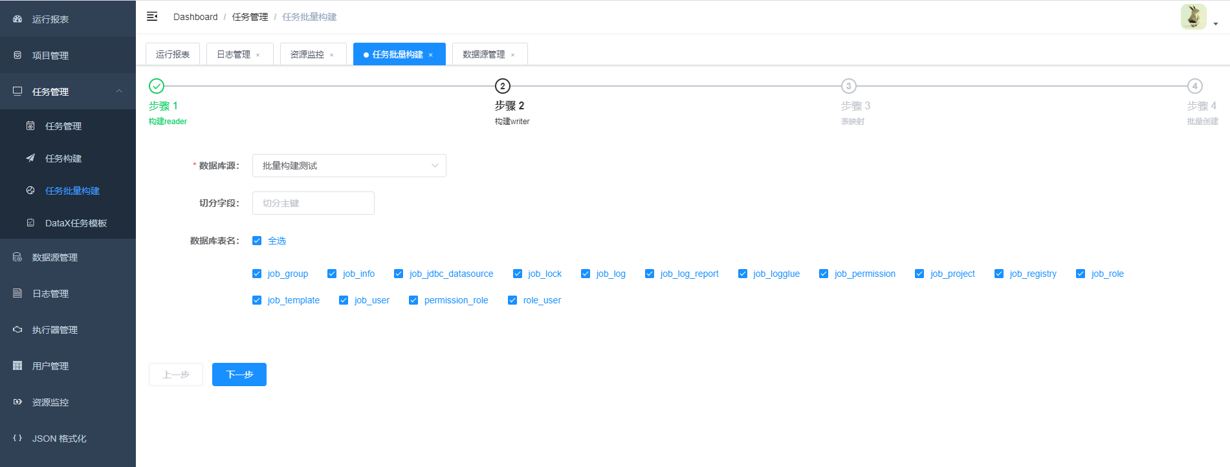Uncheck the permission_role checkbox
This screenshot has width=1230, height=467.
413,300
